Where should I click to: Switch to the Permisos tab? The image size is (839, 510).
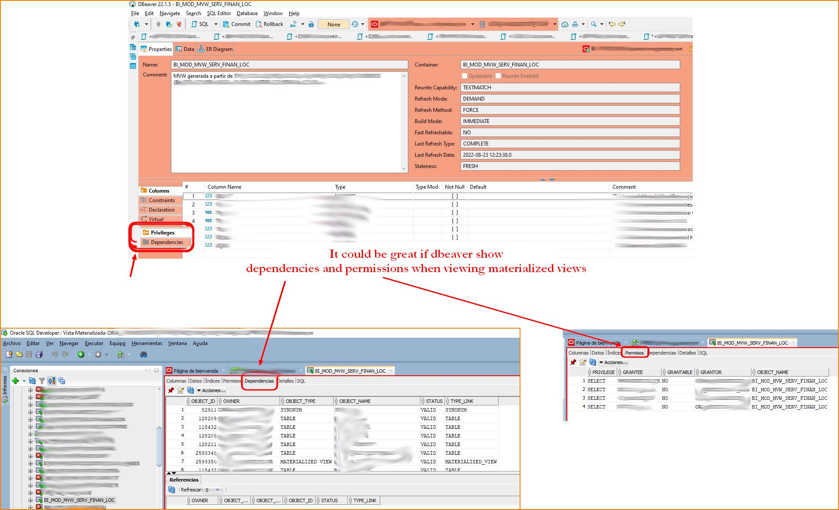(634, 352)
